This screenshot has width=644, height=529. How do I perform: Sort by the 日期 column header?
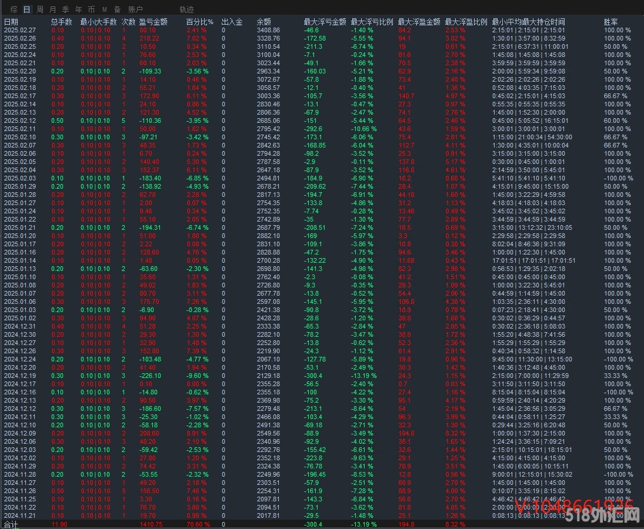11,22
